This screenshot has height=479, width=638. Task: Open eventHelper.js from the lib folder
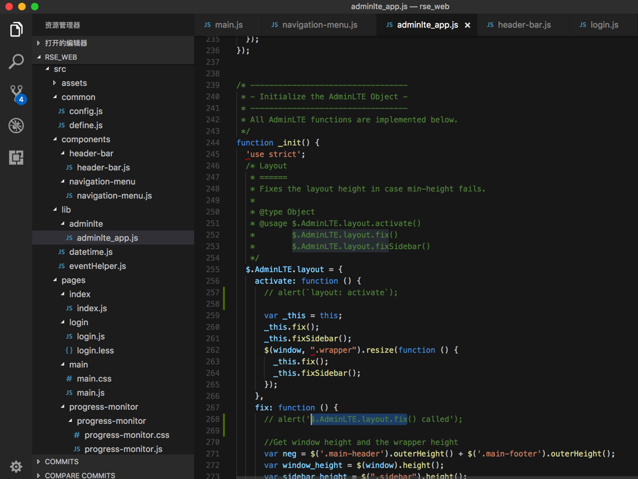coord(97,266)
